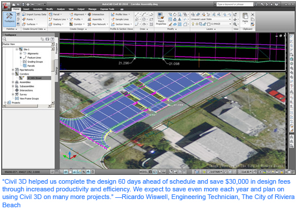Click the Section Views tool
The image size is (297, 212).
pos(121,24)
